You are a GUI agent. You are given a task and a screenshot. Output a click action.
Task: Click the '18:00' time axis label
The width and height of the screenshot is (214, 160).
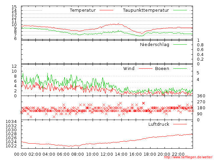[150, 154]
